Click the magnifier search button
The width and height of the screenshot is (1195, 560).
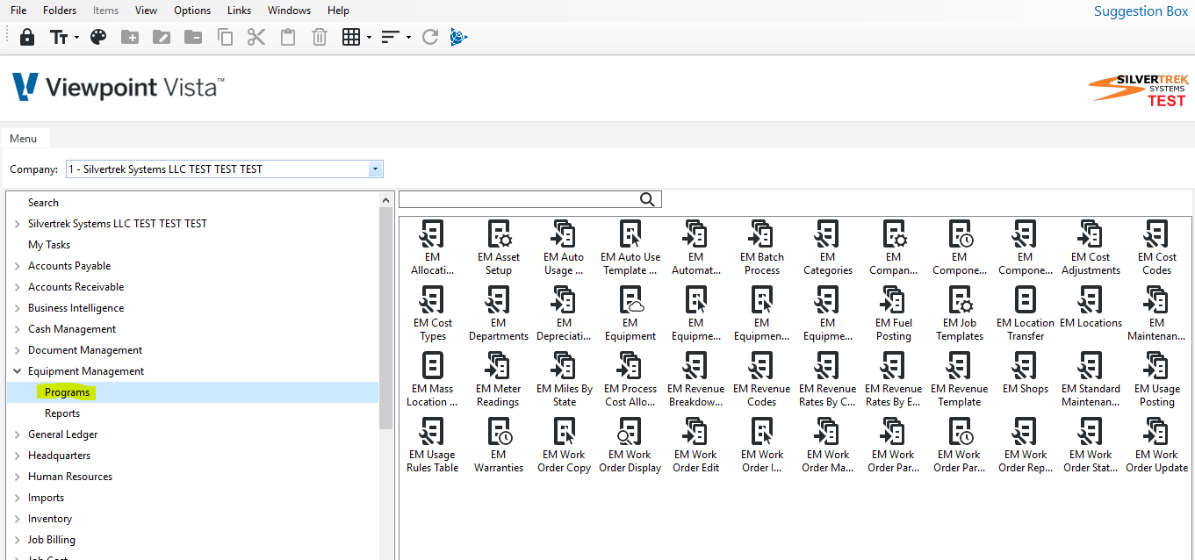tap(648, 199)
